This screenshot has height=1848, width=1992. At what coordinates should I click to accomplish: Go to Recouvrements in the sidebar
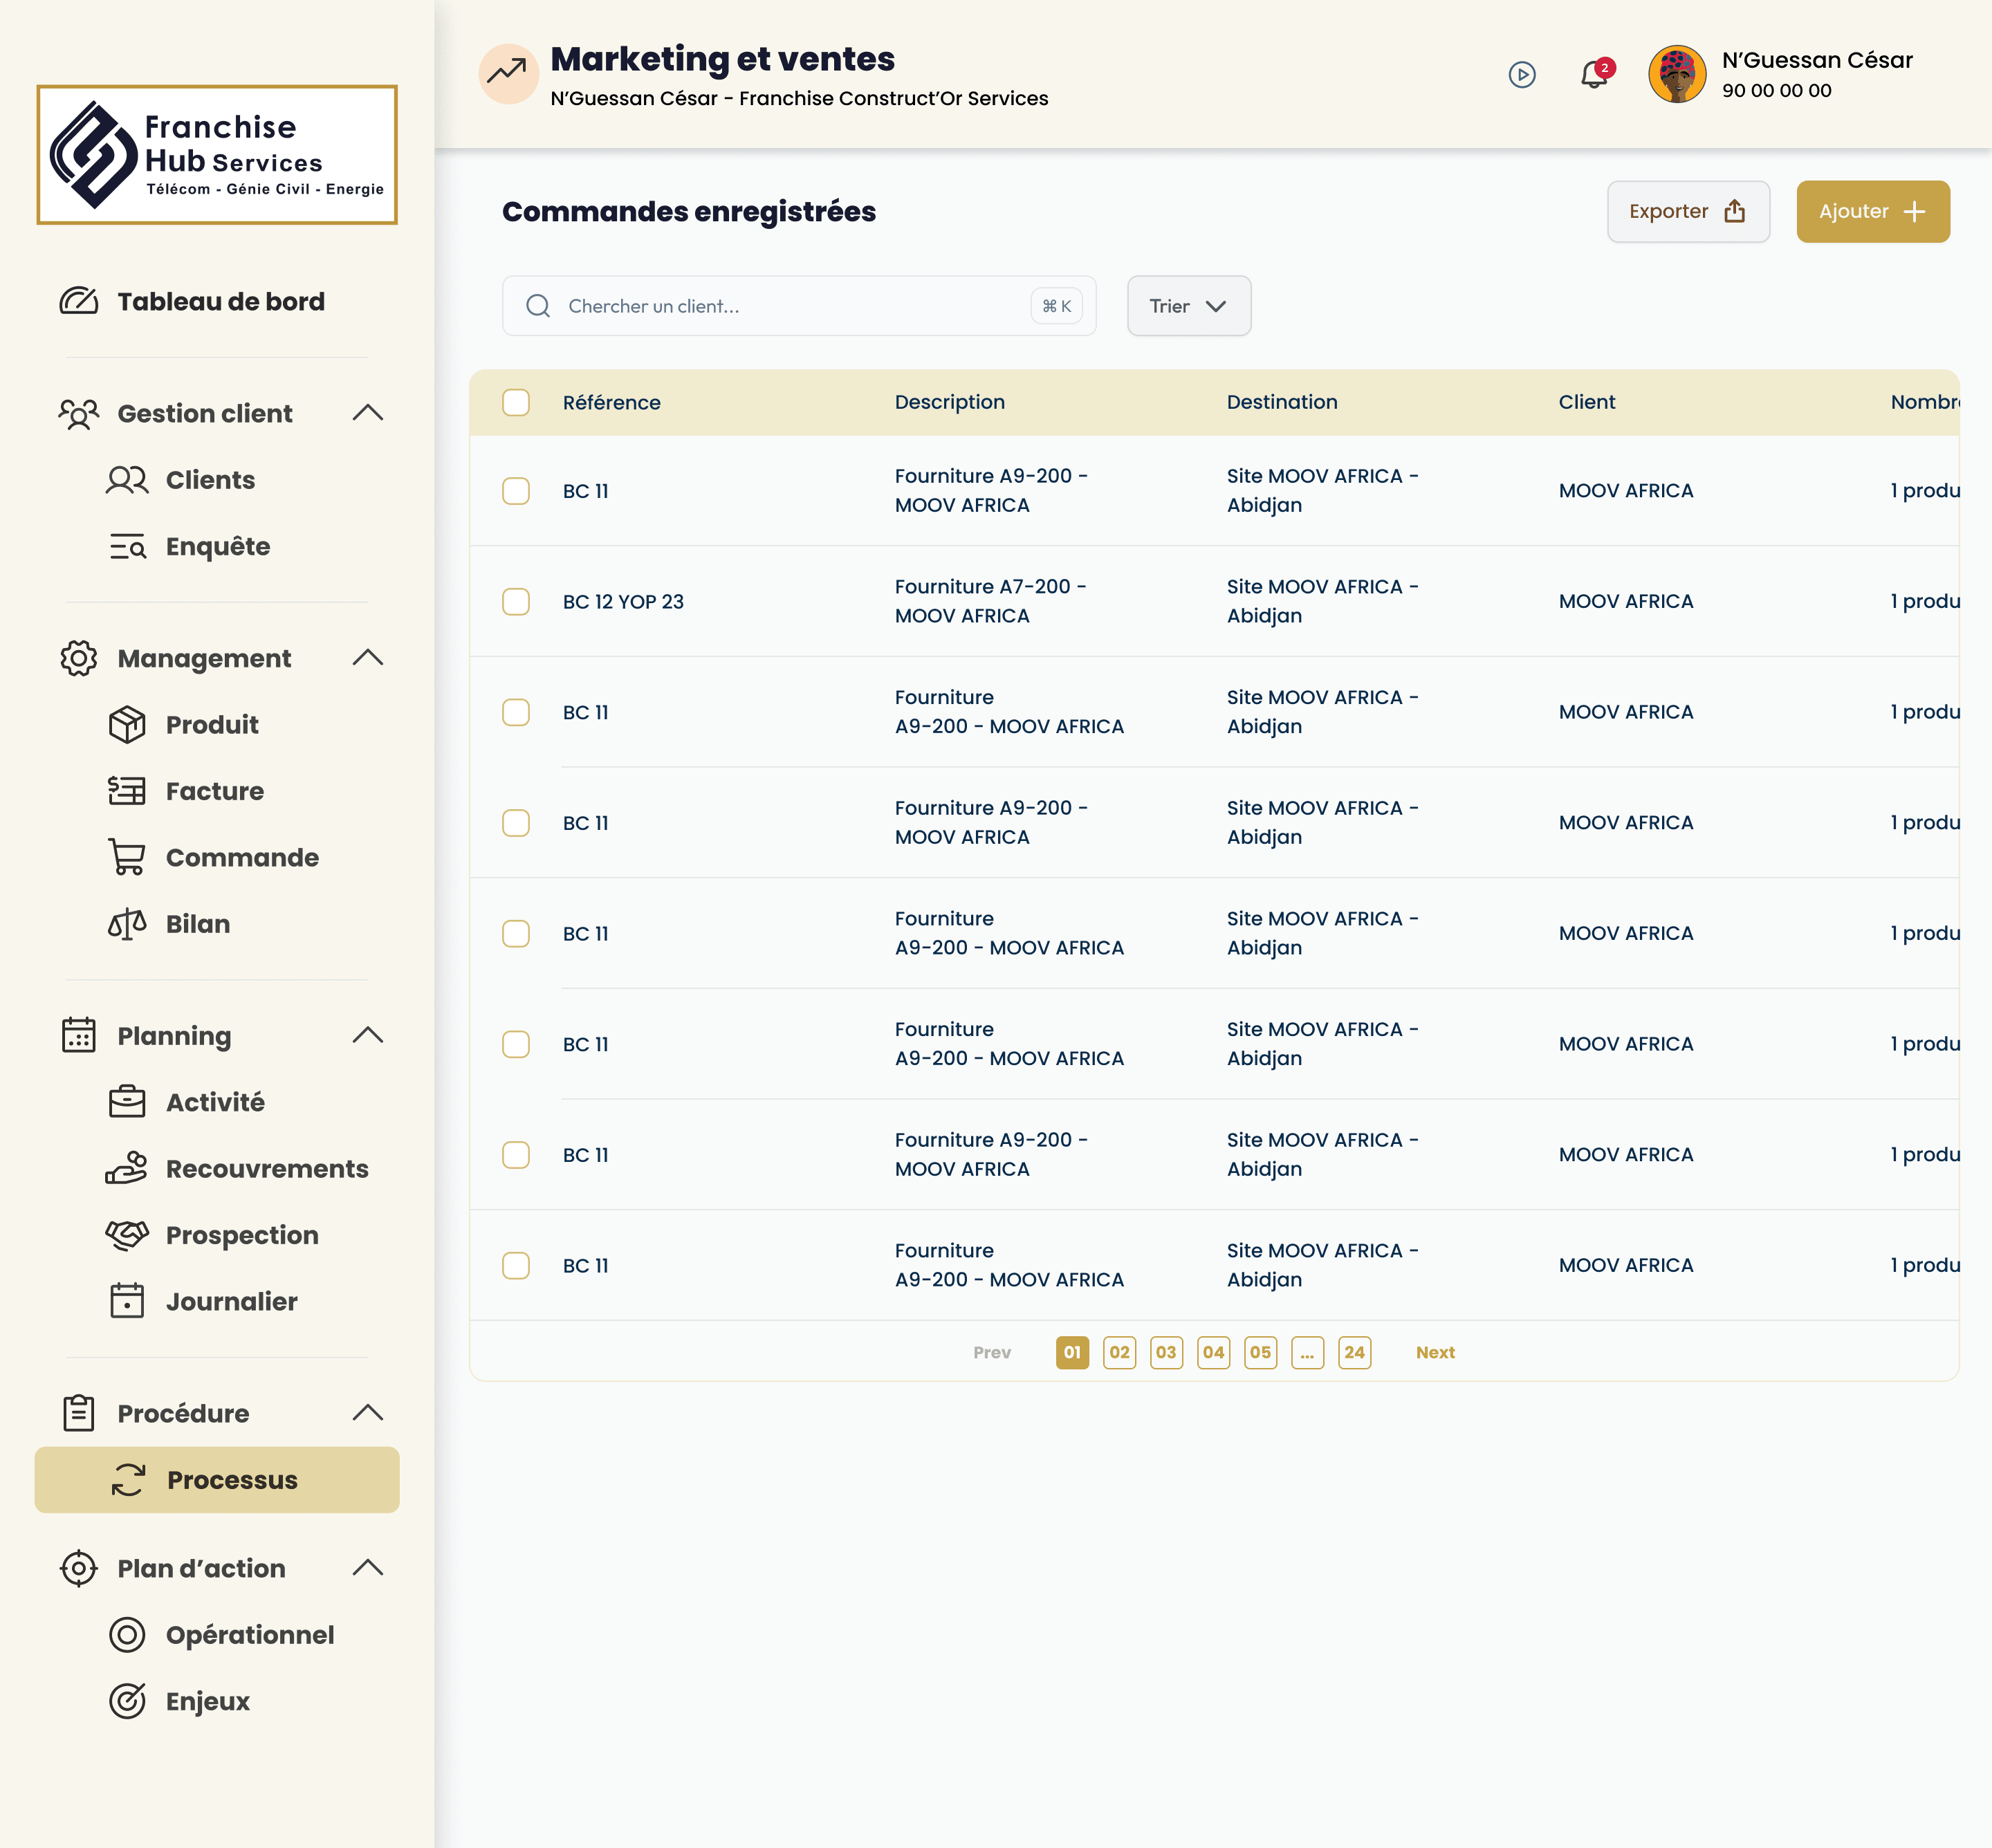[266, 1168]
